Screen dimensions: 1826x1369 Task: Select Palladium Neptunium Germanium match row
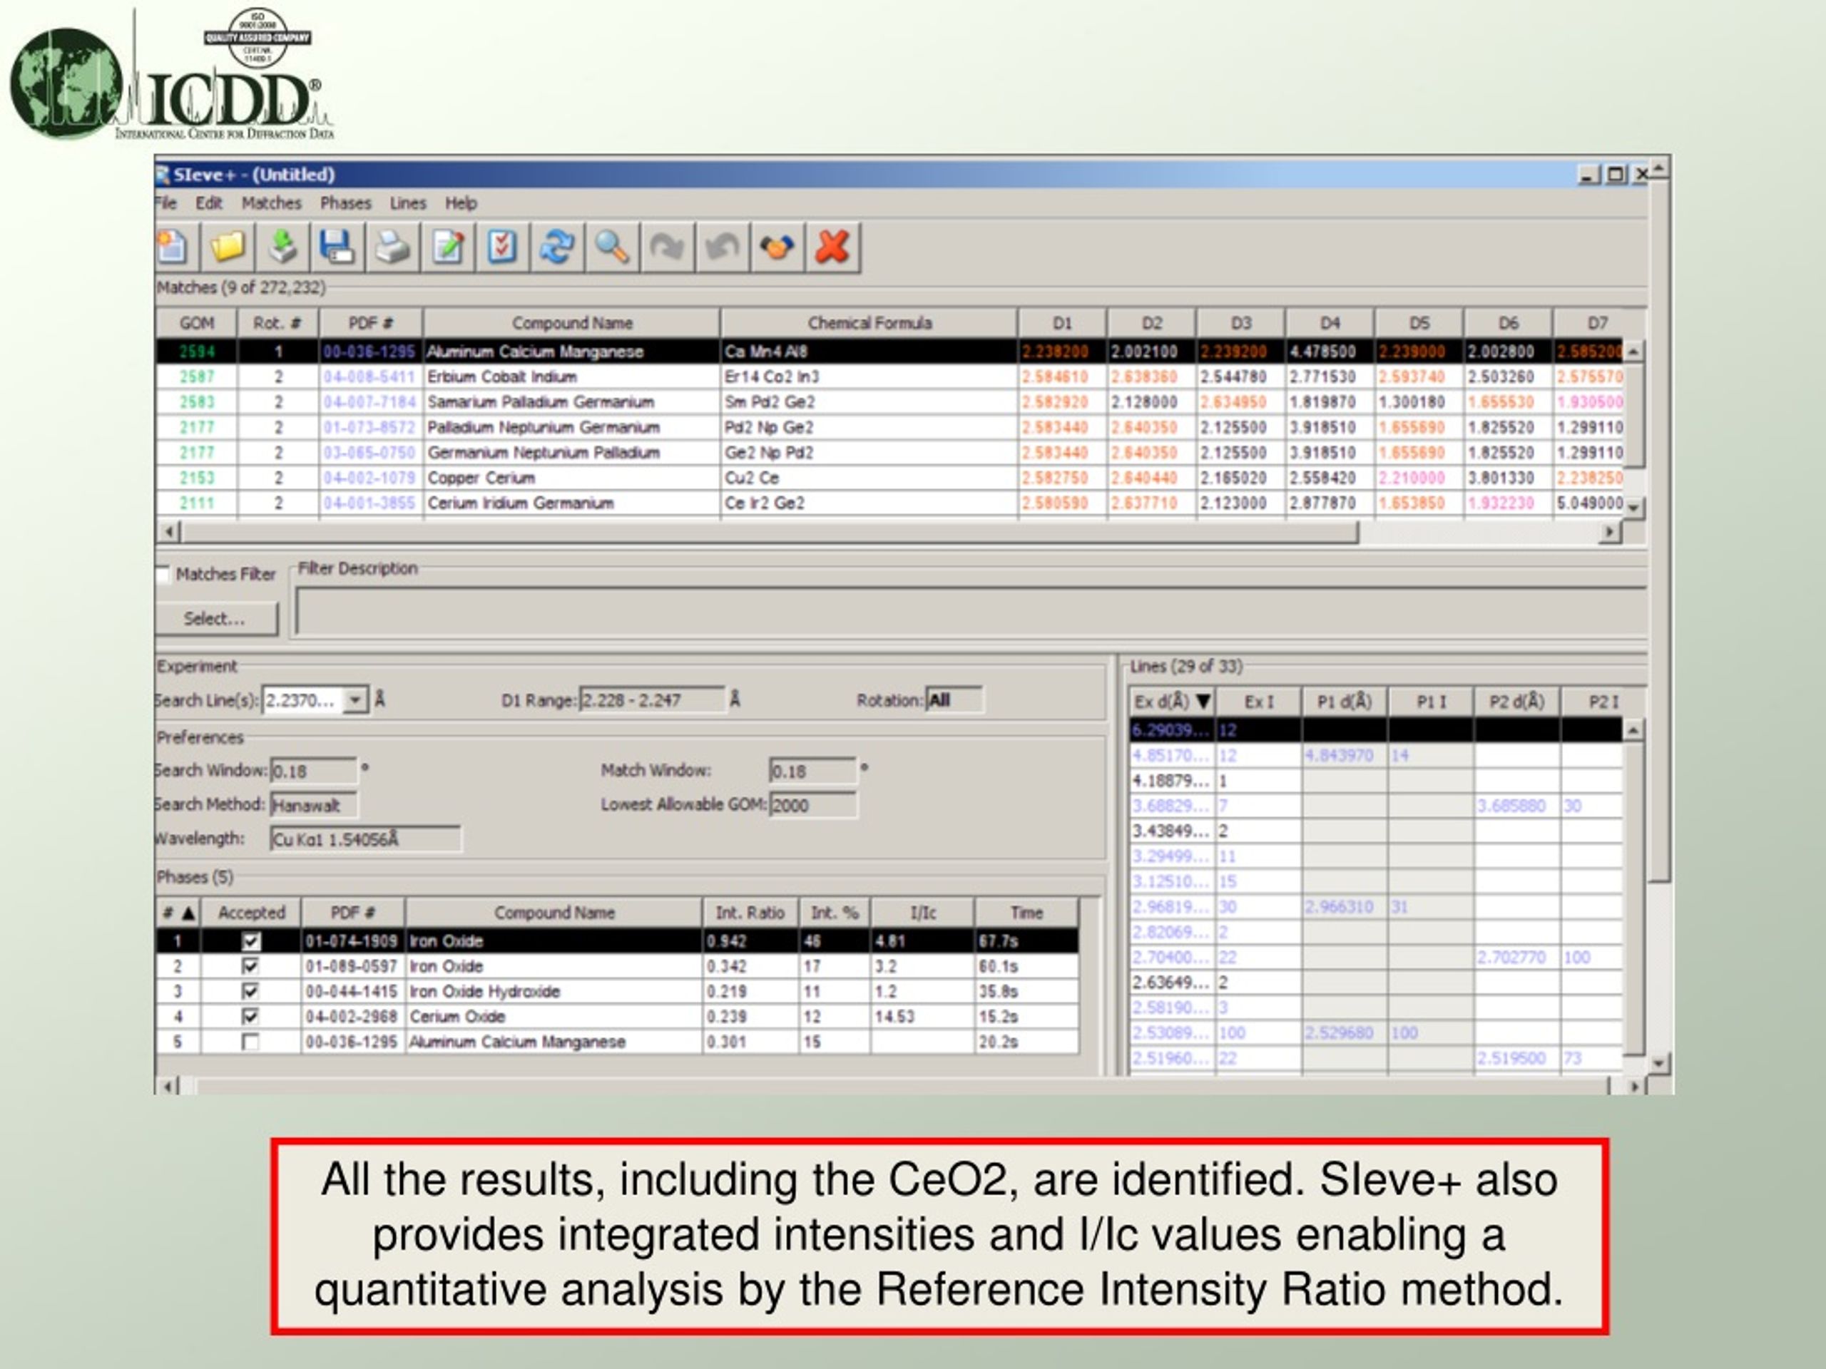point(890,427)
